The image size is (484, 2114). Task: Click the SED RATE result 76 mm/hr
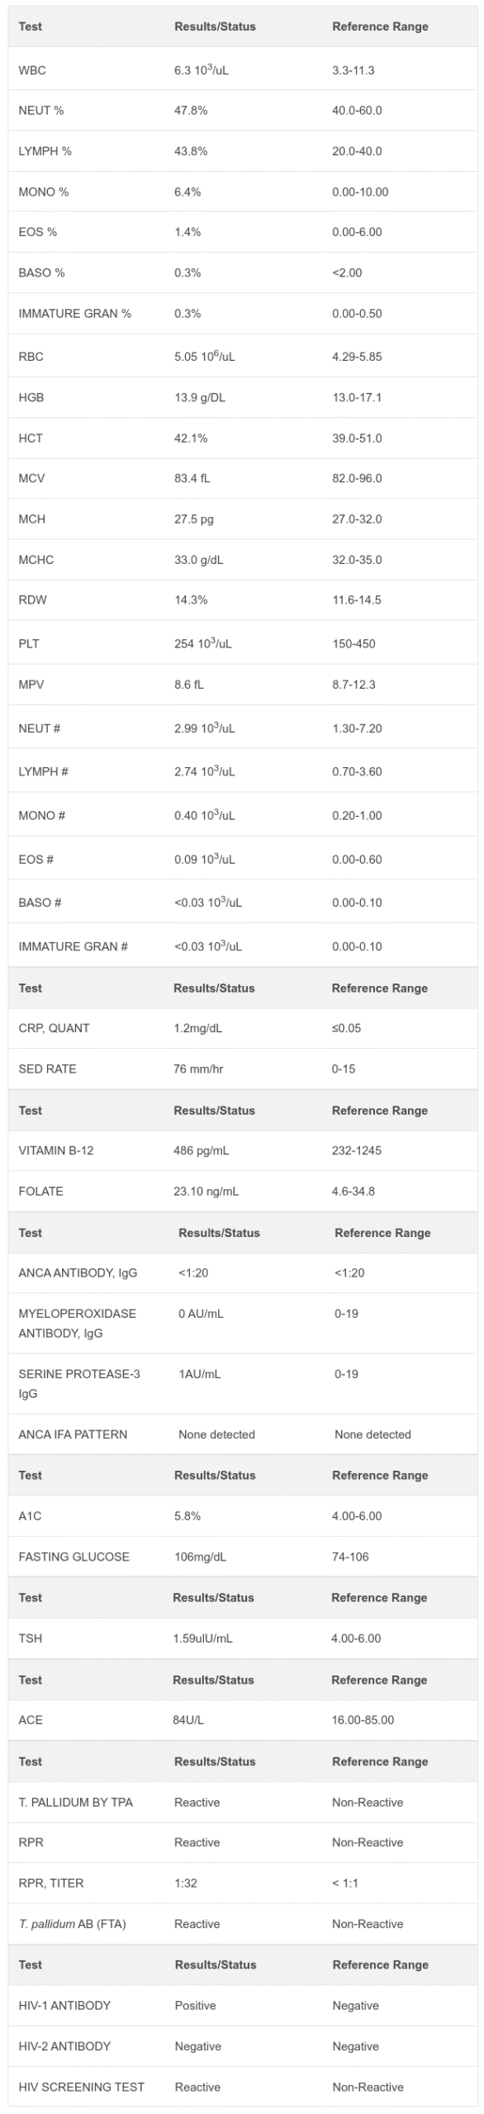coord(198,1069)
